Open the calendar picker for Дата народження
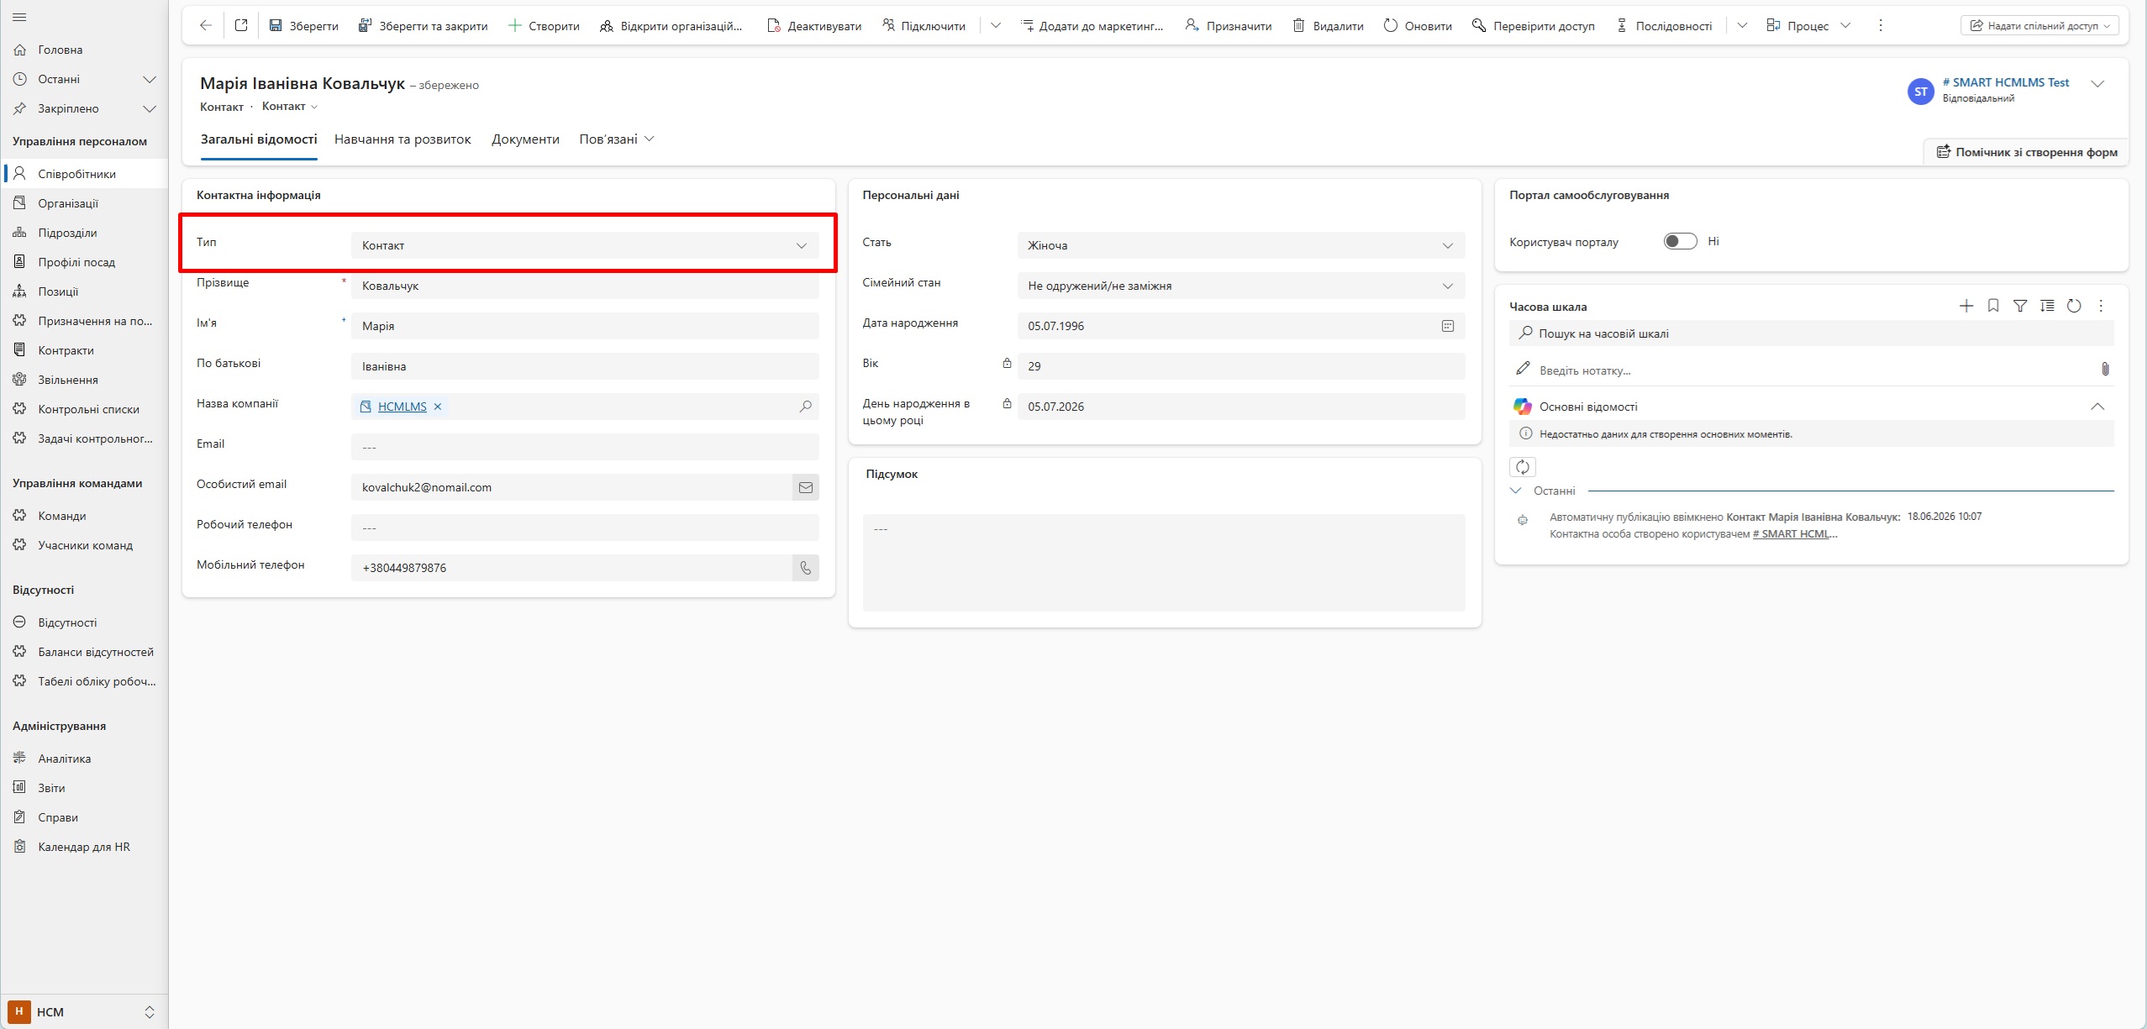Screen dimensions: 2147x1029 click(x=1447, y=326)
